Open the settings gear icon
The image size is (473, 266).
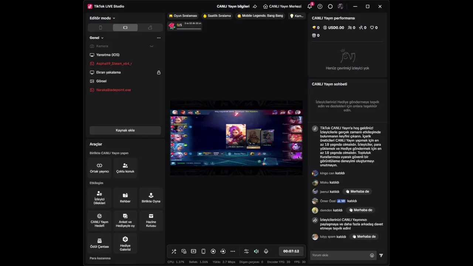(330, 6)
